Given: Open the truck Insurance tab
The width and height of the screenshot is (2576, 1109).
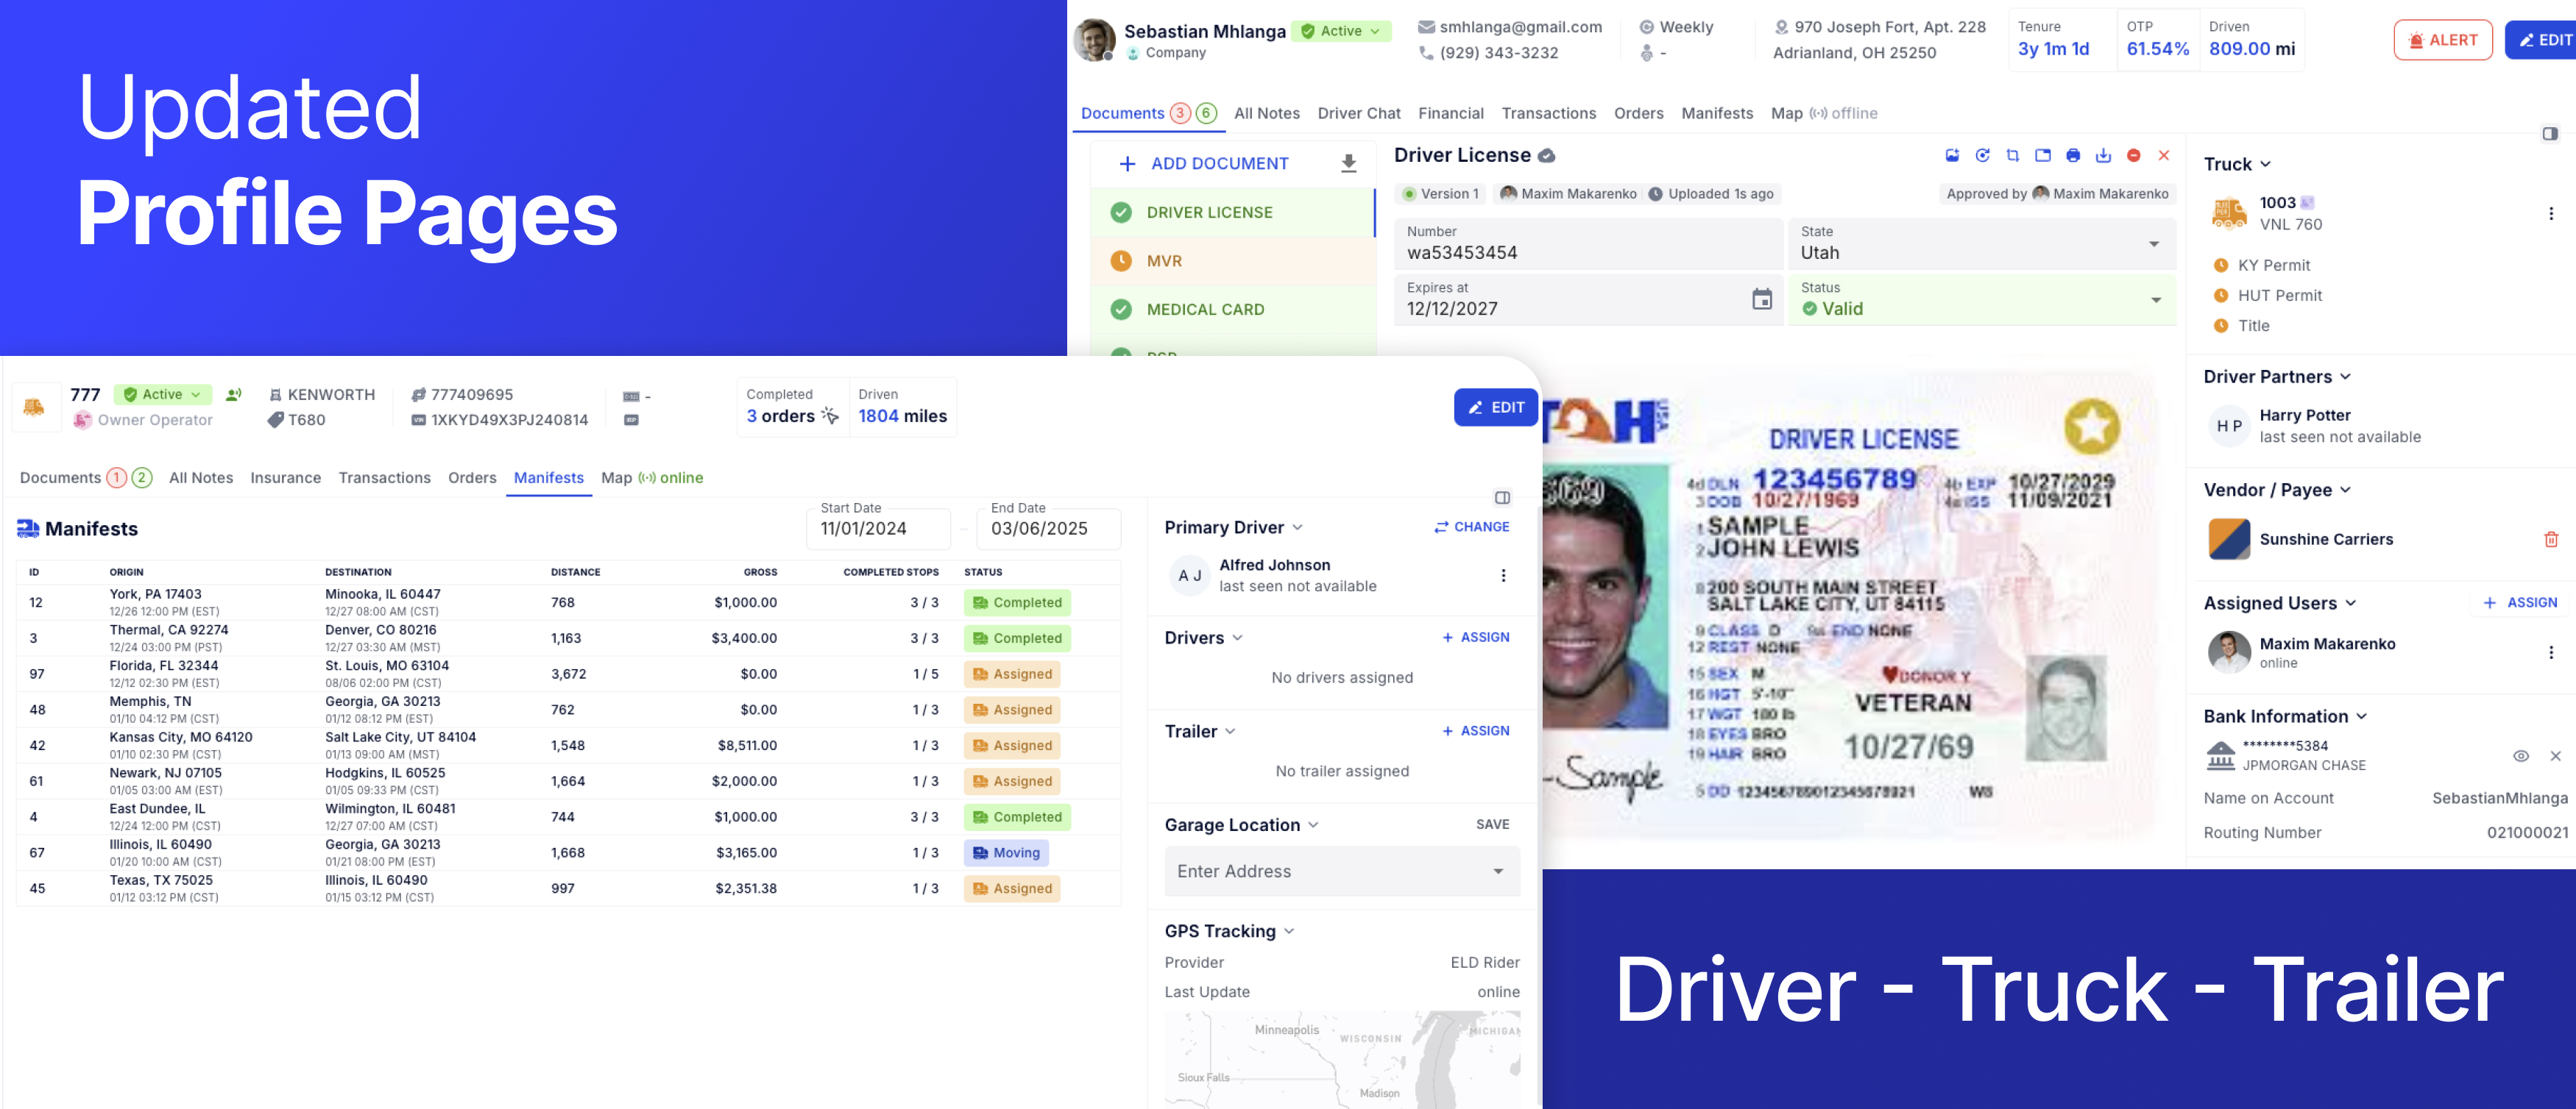Looking at the screenshot, I should (x=285, y=479).
